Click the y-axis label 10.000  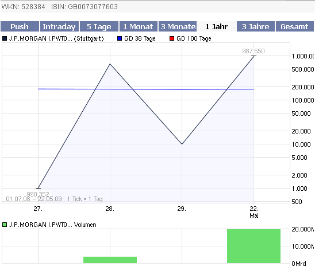(301, 144)
